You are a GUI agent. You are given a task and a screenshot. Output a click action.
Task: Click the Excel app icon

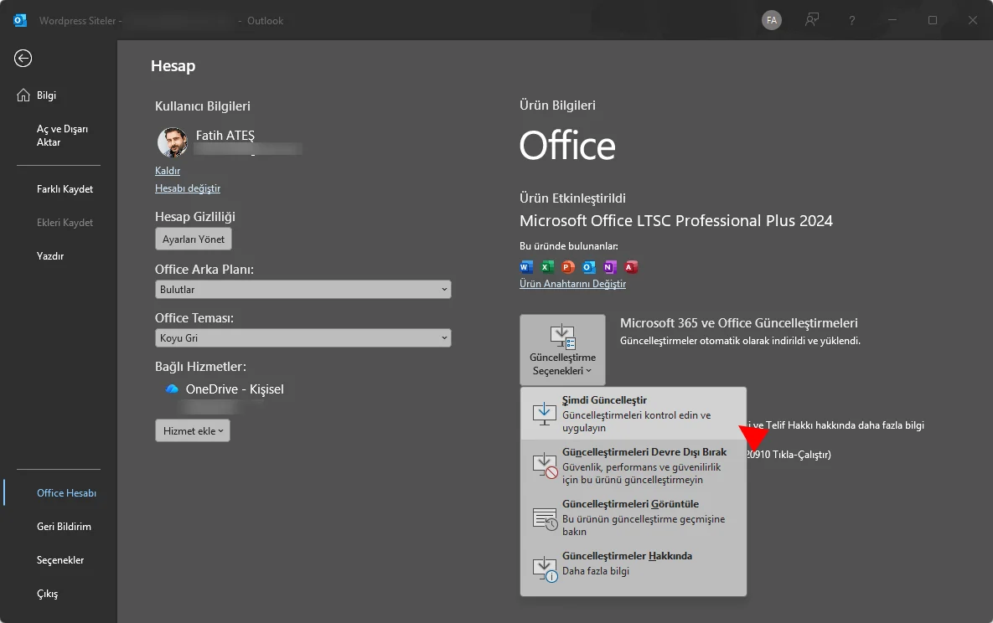click(x=547, y=267)
